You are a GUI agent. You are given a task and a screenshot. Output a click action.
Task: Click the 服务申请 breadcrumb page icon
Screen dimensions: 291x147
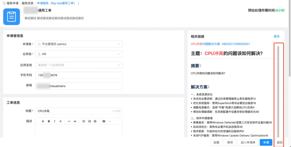4,3
